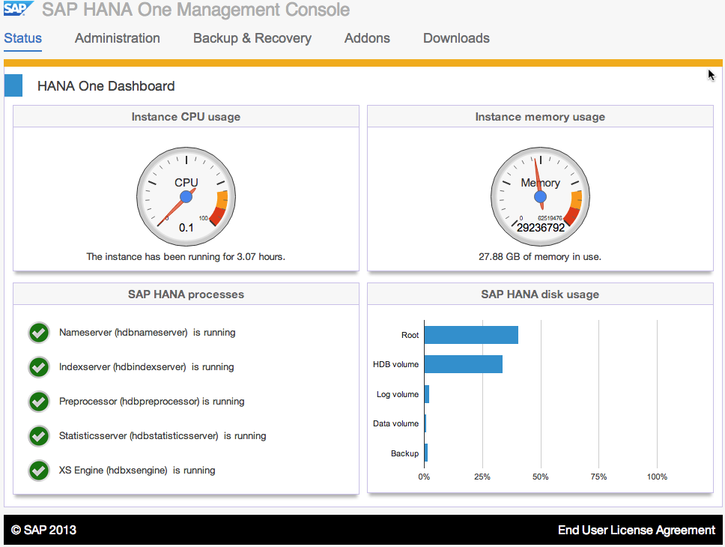Click the green check icon for Nameserver
This screenshot has height=547, width=725.
39,333
